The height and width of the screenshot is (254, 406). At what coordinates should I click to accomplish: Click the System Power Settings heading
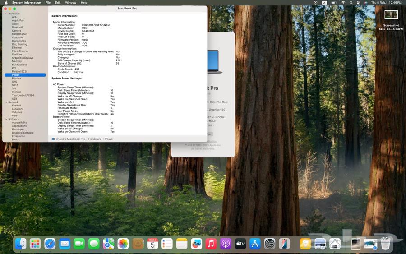(x=67, y=78)
